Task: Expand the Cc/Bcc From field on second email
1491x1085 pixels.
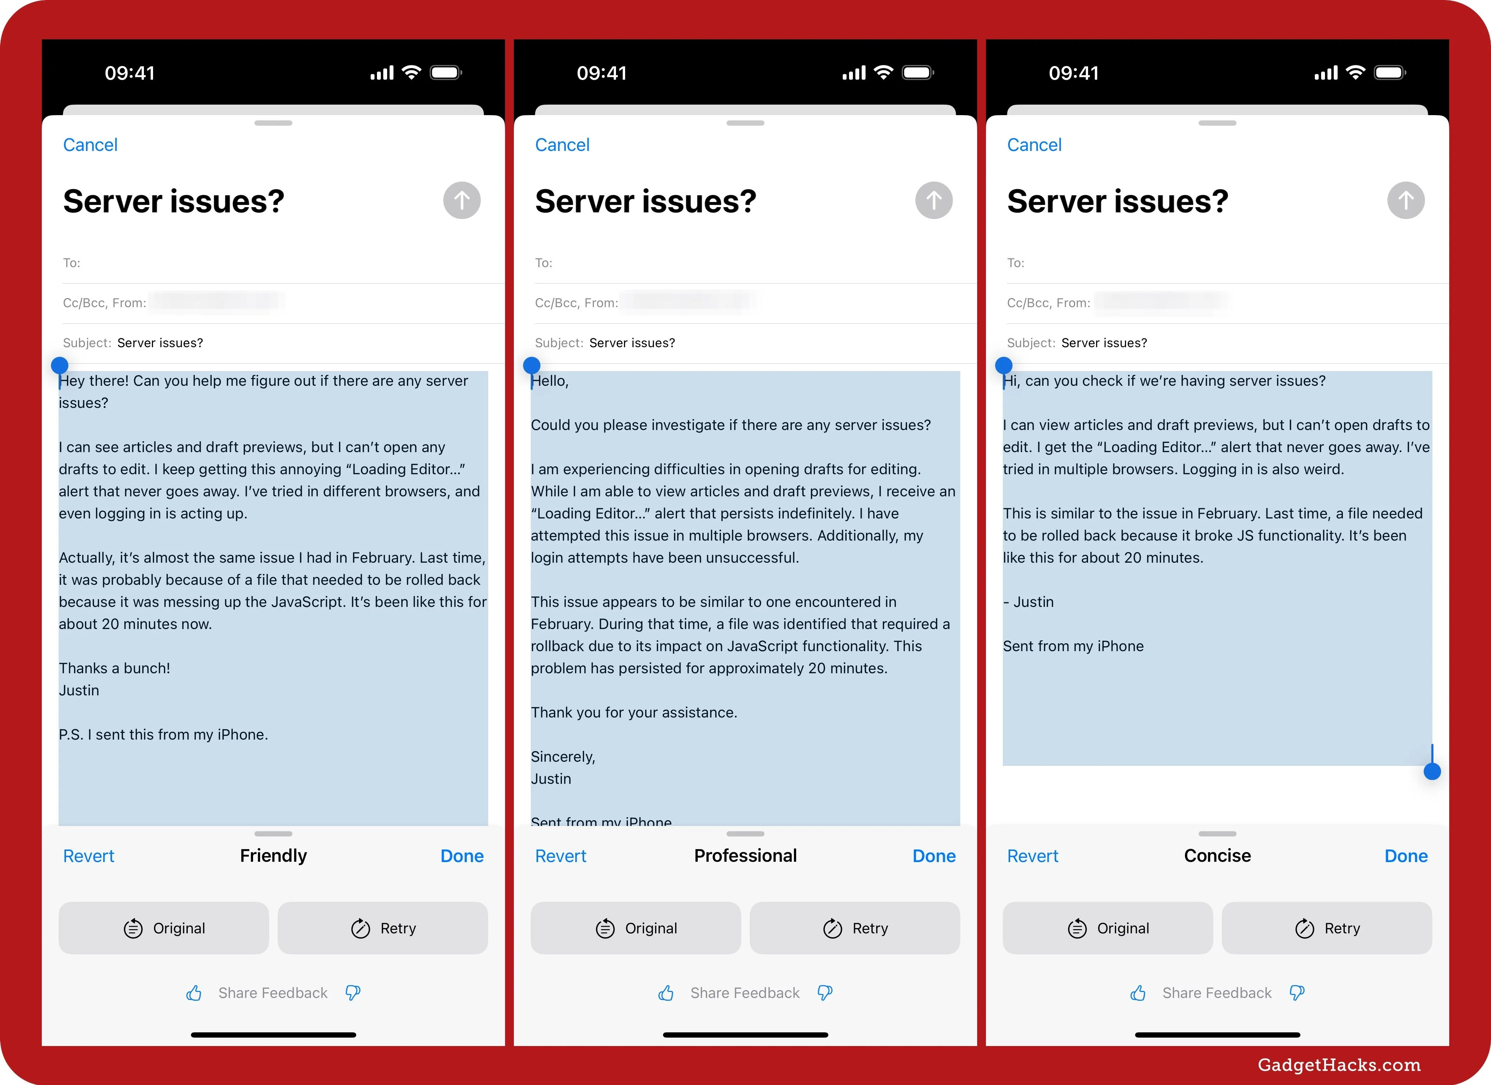Action: pos(575,302)
